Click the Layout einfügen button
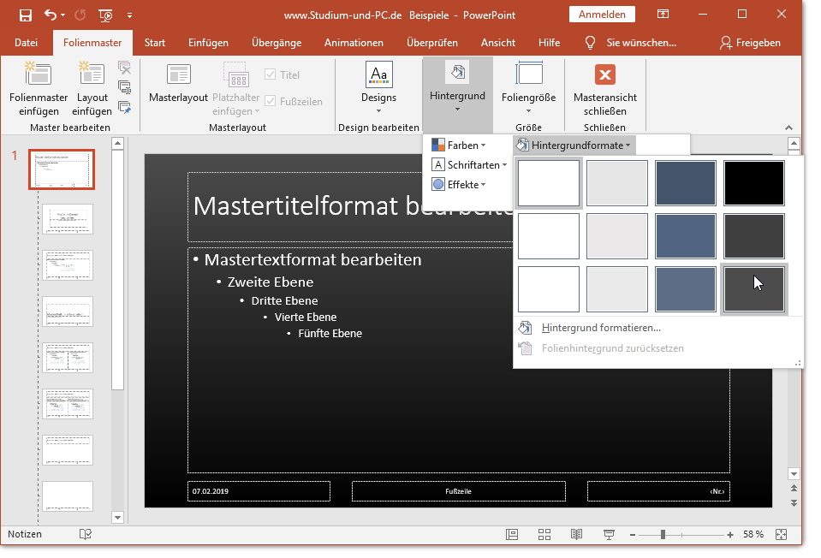Viewport: 821px width, 558px height. click(x=92, y=89)
